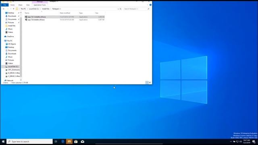
Task: Click the npp.7.8 installer file icon
Action: coord(26,20)
